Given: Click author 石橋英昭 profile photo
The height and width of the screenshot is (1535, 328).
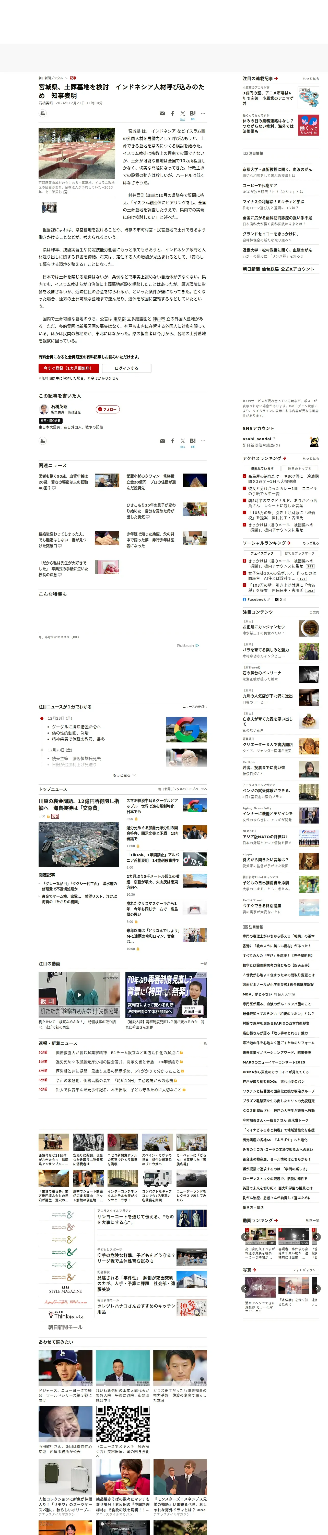Looking at the screenshot, I should coord(43,409).
